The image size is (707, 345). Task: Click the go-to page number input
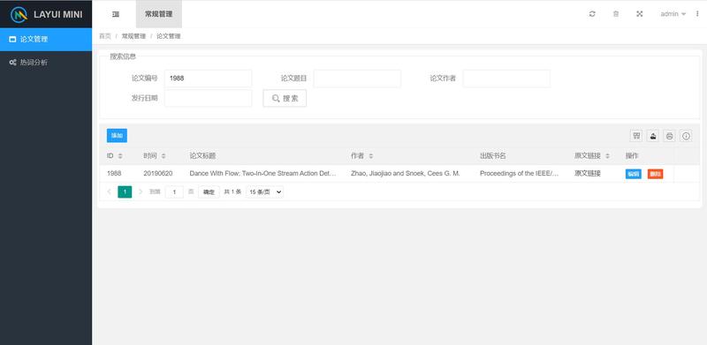(x=174, y=191)
